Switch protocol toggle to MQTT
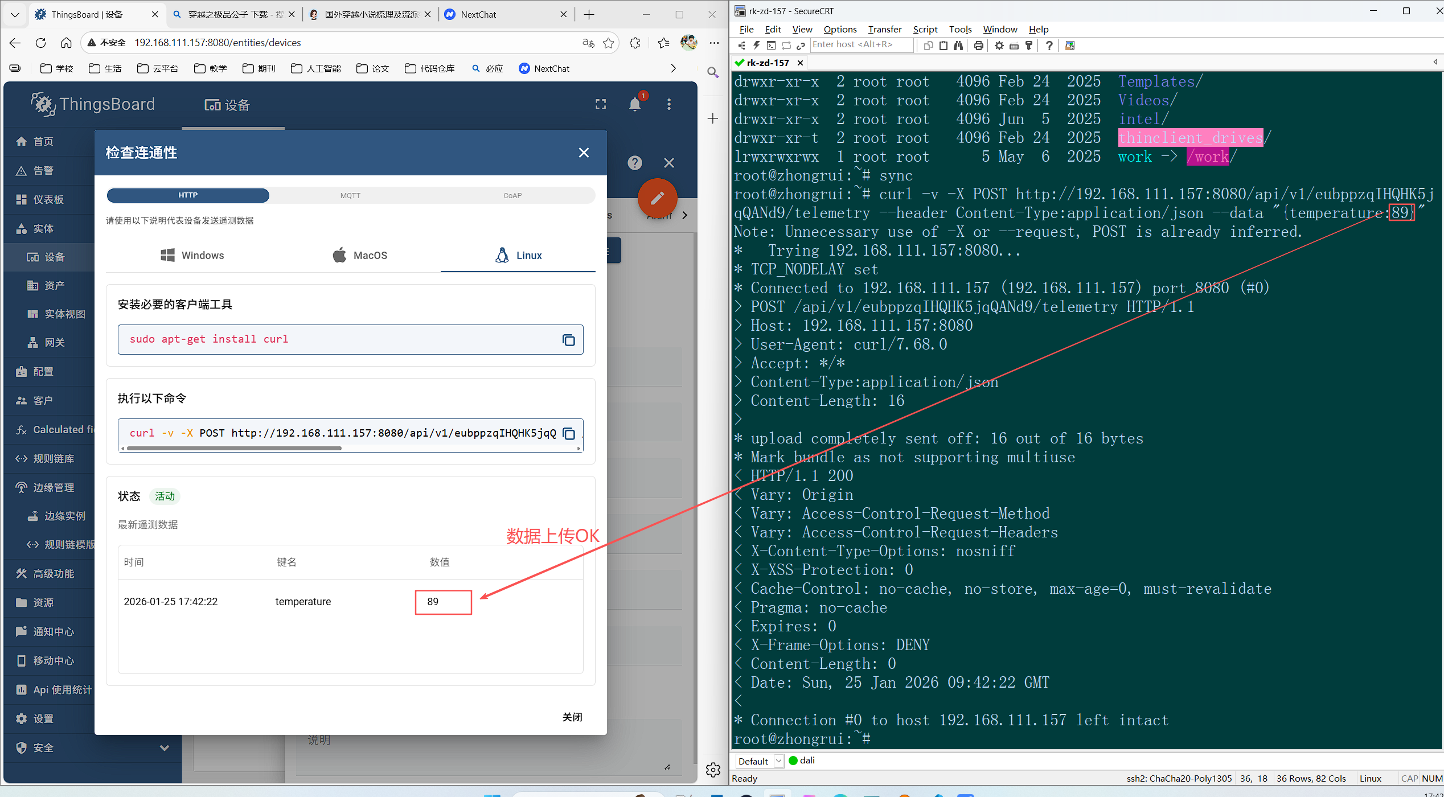Image resolution: width=1444 pixels, height=797 pixels. (x=350, y=195)
